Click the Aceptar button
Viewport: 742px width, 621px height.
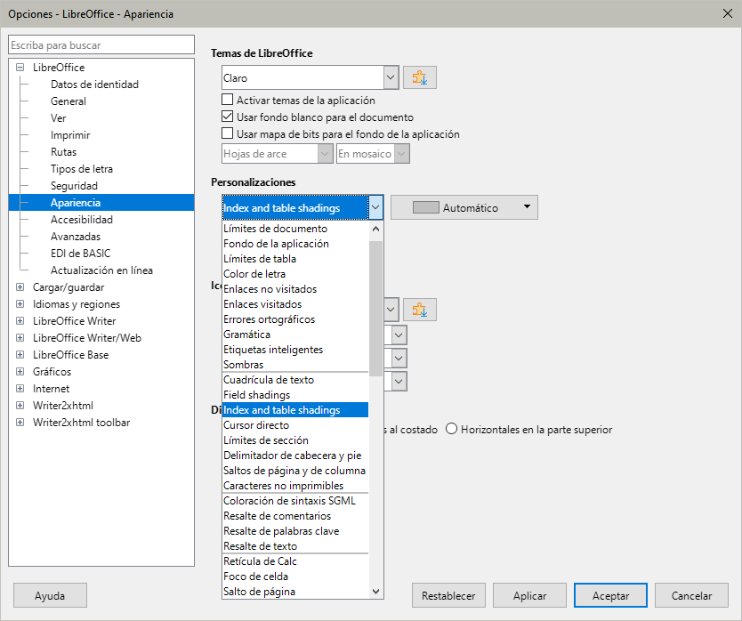tap(610, 596)
